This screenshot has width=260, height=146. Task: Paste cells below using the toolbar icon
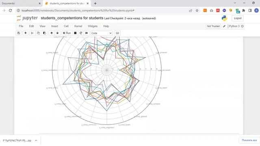point(44,33)
